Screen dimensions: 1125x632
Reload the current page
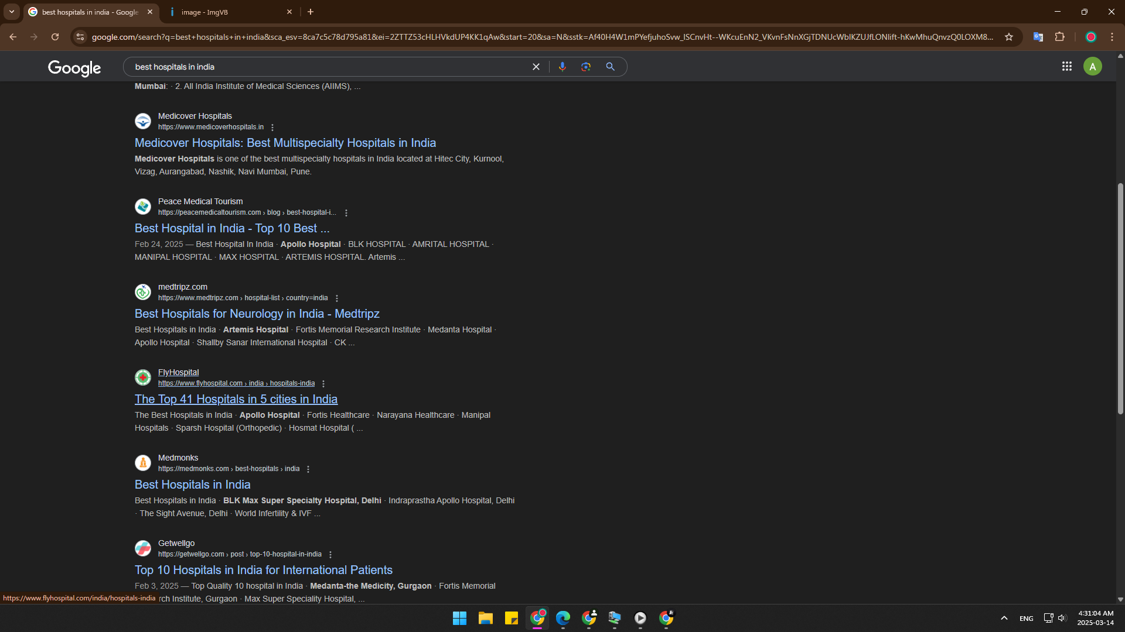pyautogui.click(x=55, y=37)
